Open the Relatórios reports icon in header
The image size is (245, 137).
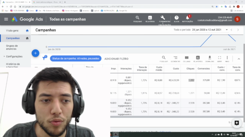click(x=150, y=19)
